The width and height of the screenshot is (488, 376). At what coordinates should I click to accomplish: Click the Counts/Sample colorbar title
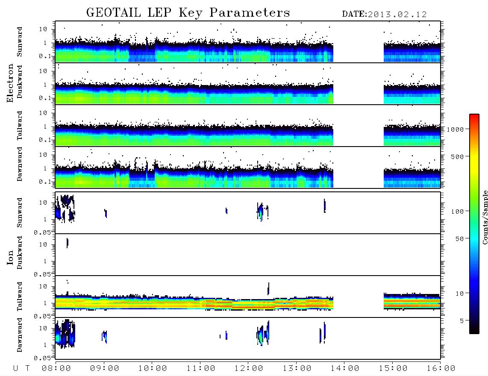pyautogui.click(x=485, y=217)
